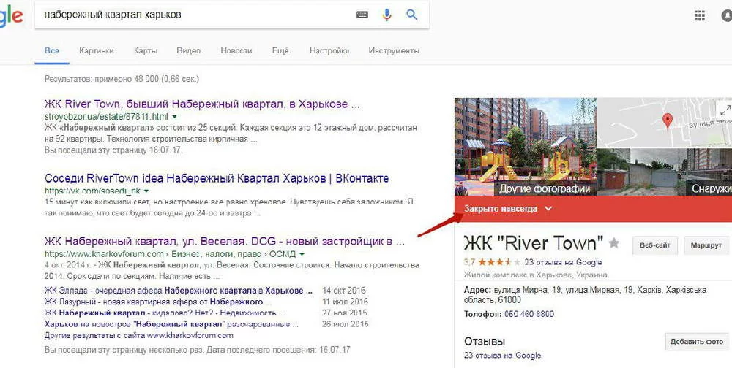Open the Настройки menu
Screen dimensions: 732x368
(329, 50)
